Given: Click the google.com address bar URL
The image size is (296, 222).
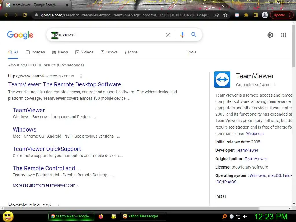Looking at the screenshot, I should [x=125, y=15].
